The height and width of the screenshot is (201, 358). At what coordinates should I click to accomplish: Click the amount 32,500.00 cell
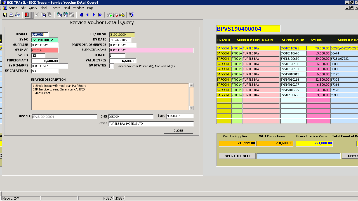pos(318,80)
